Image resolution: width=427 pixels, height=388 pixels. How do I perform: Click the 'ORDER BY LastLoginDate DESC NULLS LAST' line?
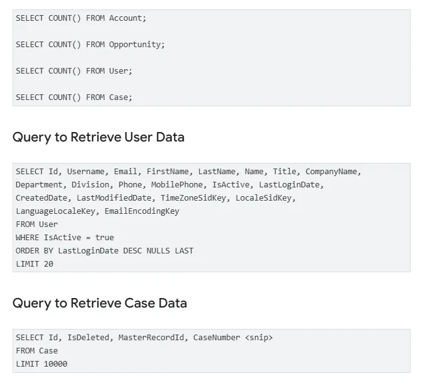tap(105, 251)
